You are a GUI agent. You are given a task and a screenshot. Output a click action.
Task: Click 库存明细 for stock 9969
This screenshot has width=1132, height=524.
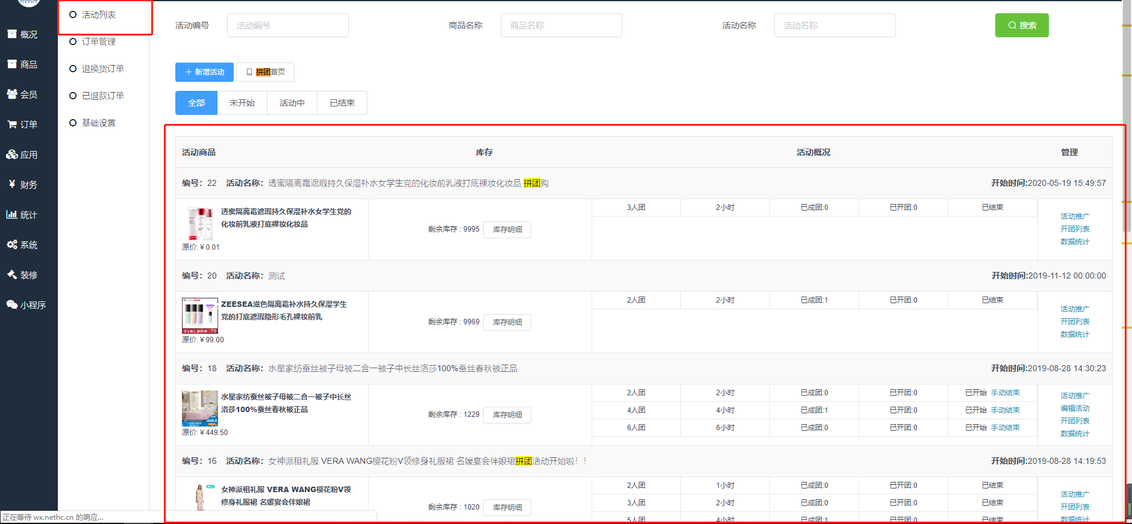507,322
